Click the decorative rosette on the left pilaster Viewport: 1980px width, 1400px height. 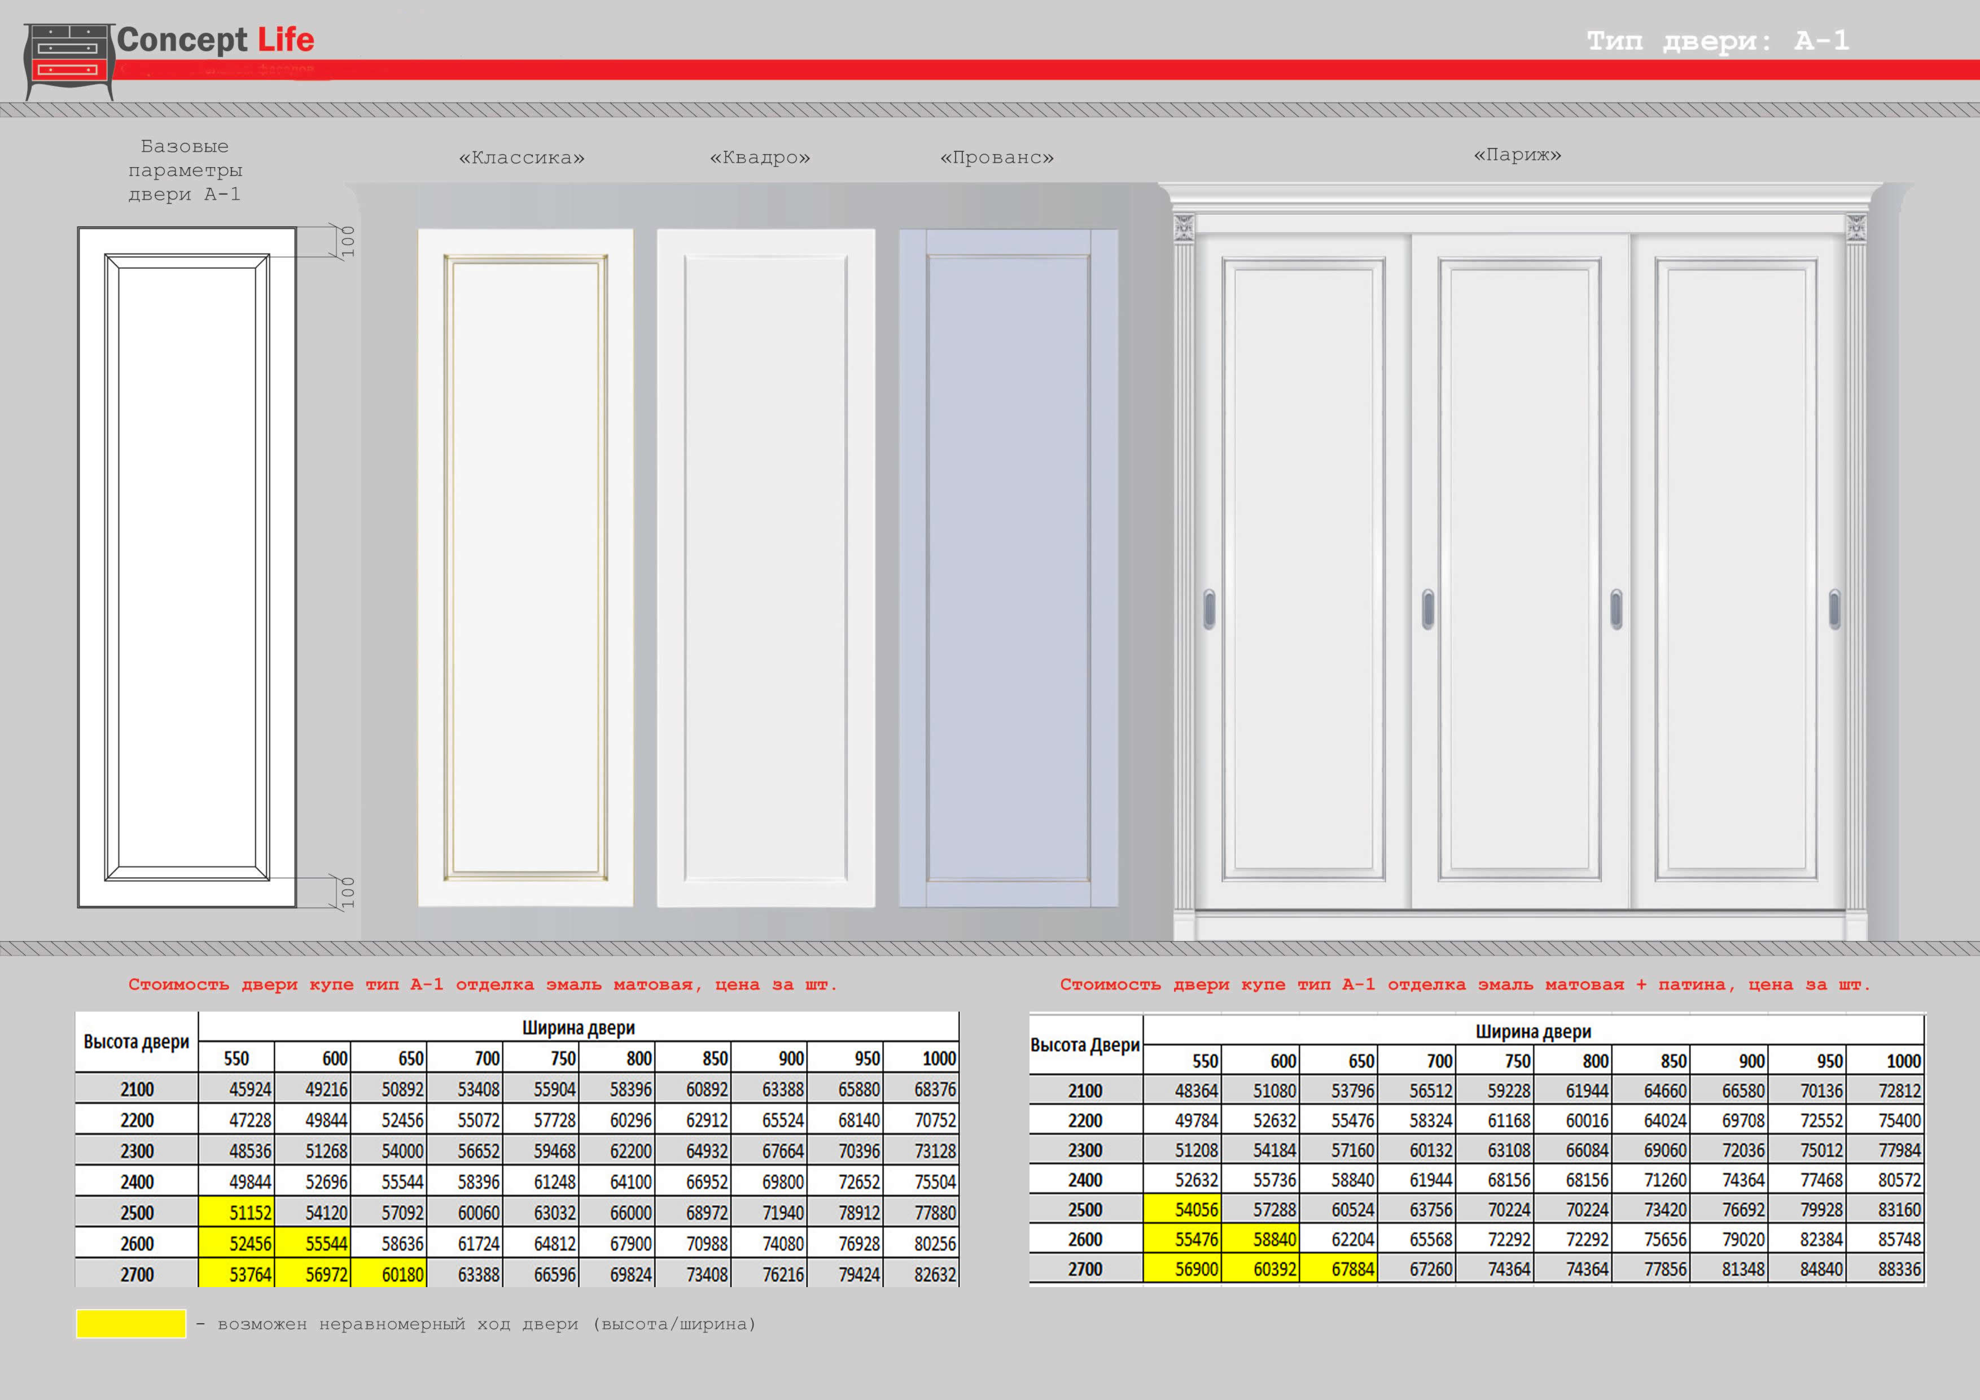coord(1184,228)
